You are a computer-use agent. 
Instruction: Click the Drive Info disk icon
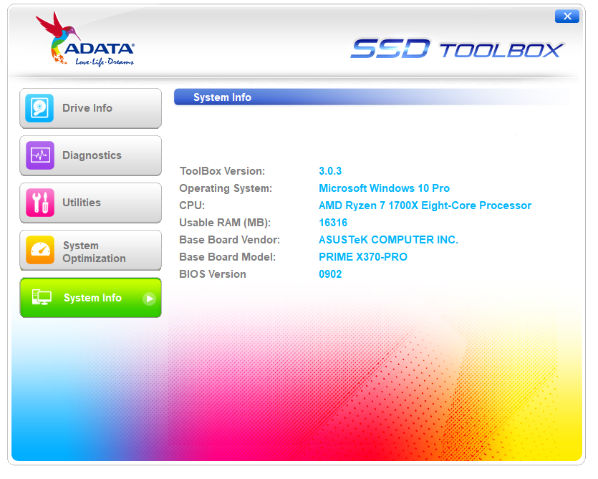(39, 108)
